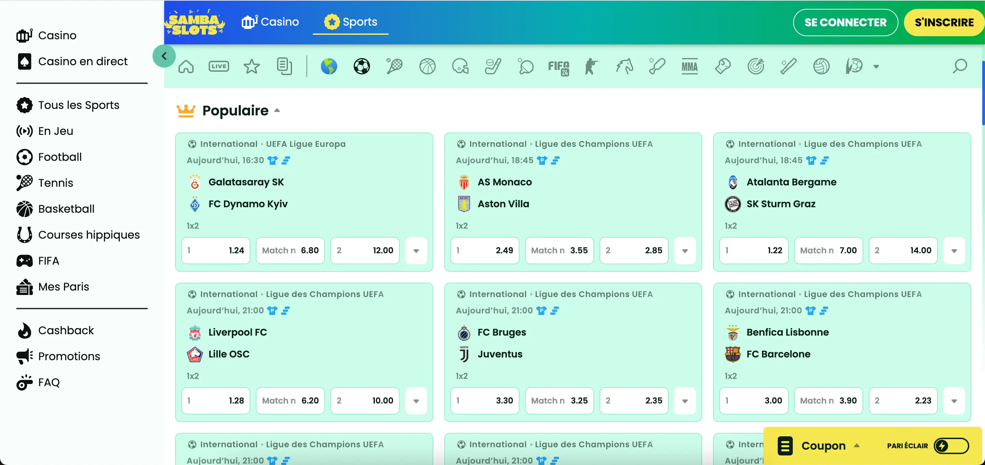Switch to the Casino top tab

pos(270,22)
